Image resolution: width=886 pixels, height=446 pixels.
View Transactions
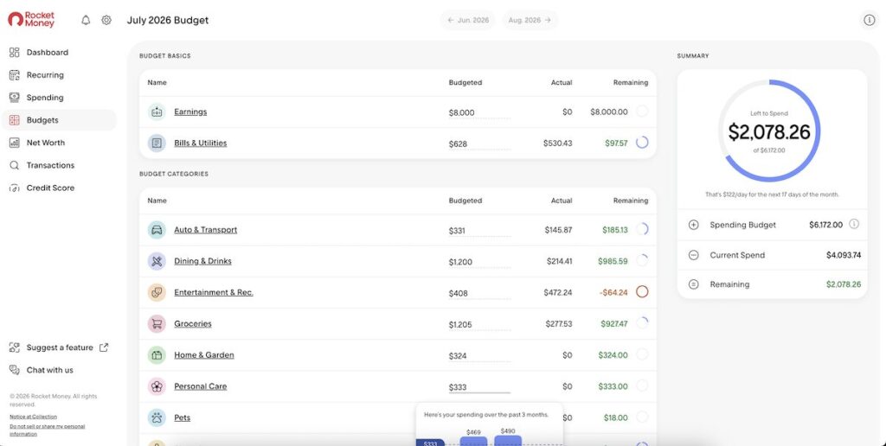coord(50,165)
